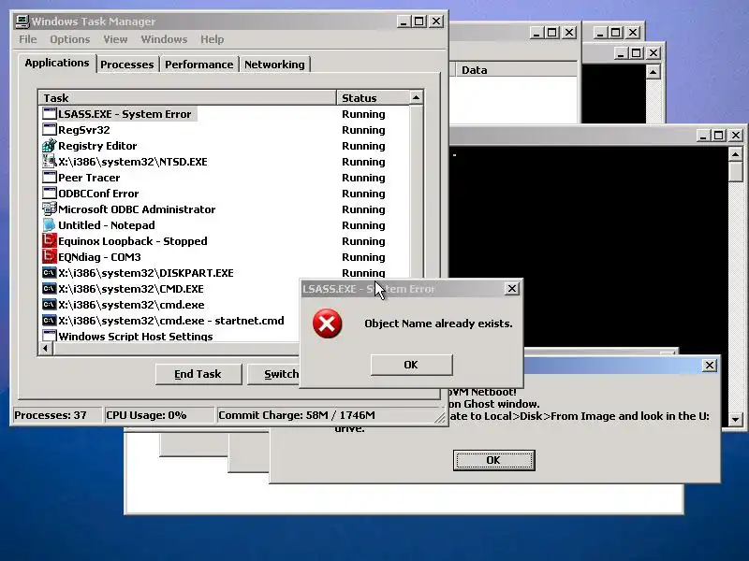The image size is (749, 561).
Task: Click the Equinox Loopback red icon
Action: coord(50,241)
